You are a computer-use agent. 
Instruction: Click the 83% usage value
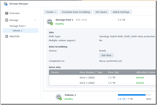coord(148,99)
